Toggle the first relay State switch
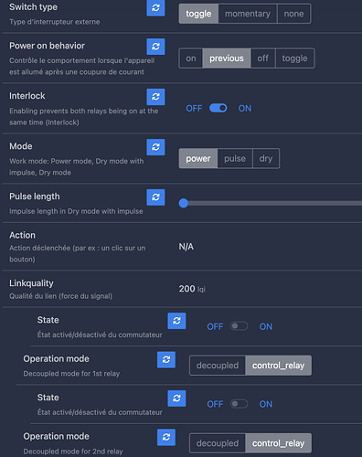Screen dimensions: 362x457 (240, 326)
